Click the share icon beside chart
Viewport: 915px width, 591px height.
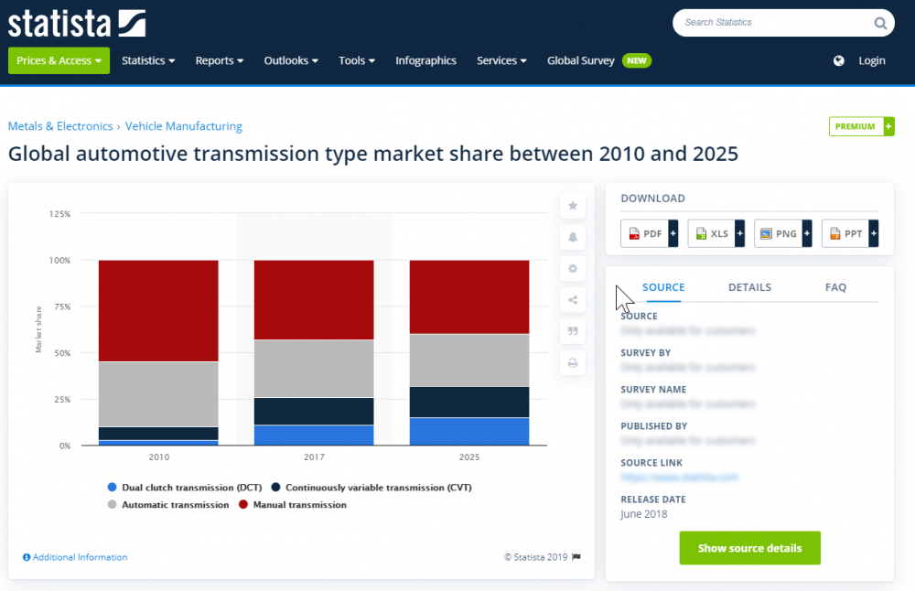point(573,300)
